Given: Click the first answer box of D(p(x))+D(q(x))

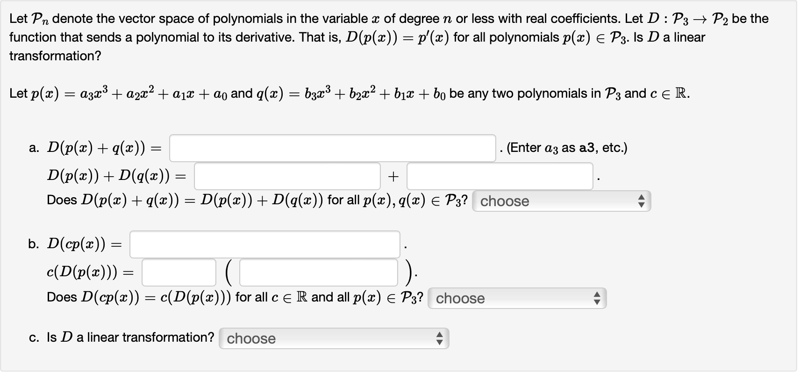Looking at the screenshot, I should (287, 175).
